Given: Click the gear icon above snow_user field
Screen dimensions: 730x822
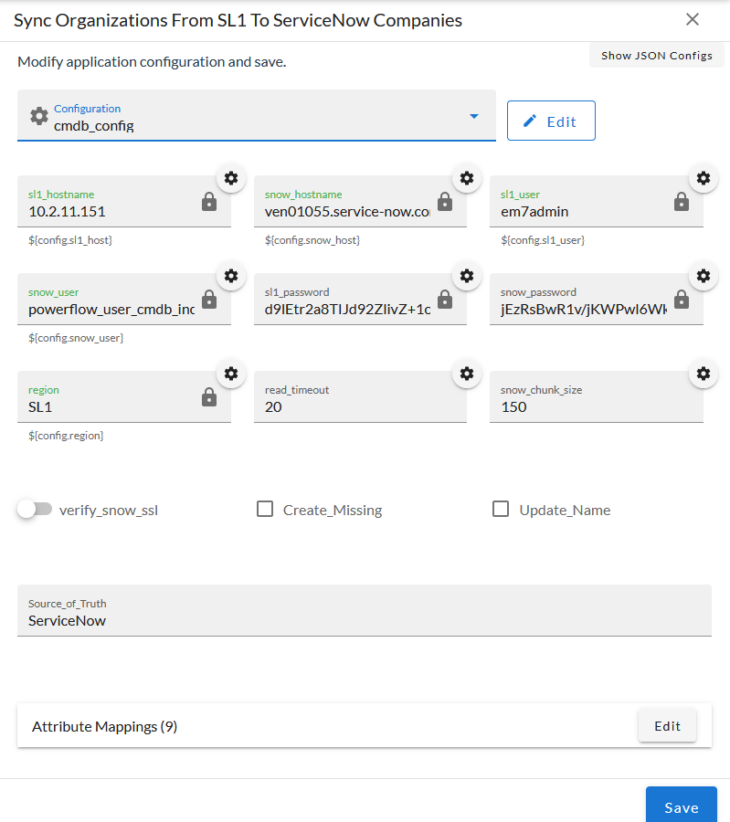Looking at the screenshot, I should point(231,276).
